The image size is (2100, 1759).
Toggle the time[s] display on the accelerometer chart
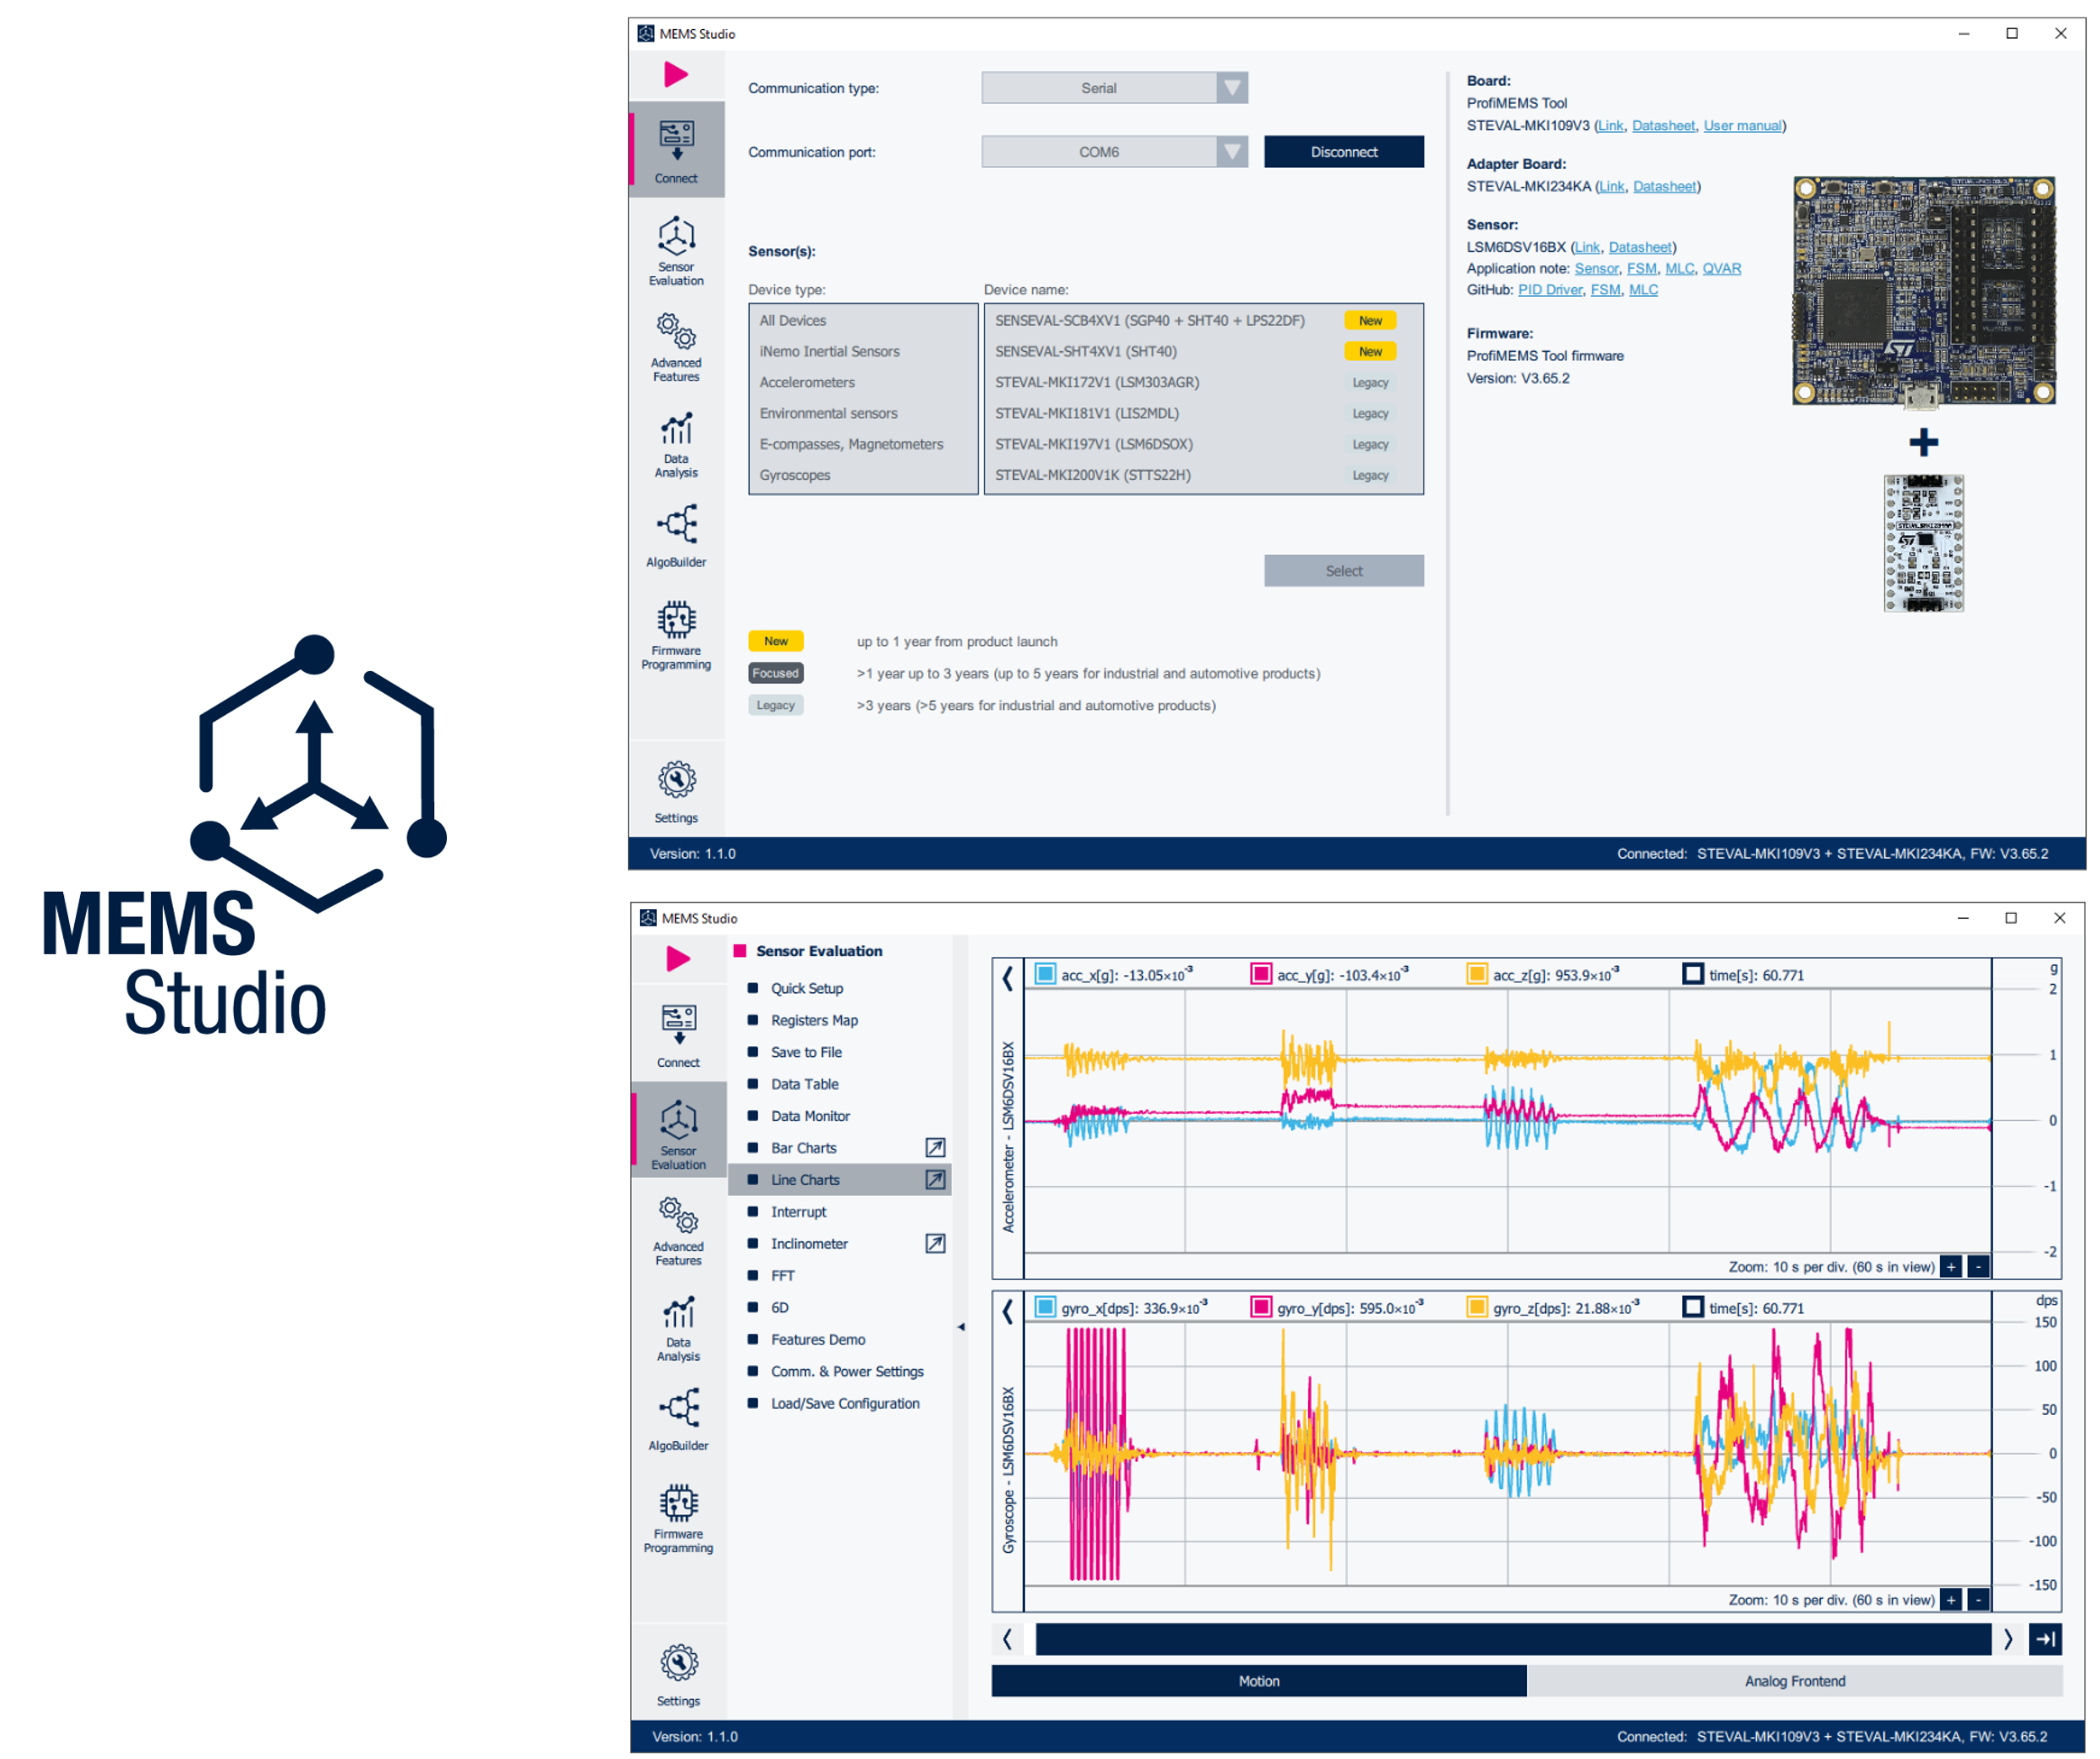[x=1693, y=972]
